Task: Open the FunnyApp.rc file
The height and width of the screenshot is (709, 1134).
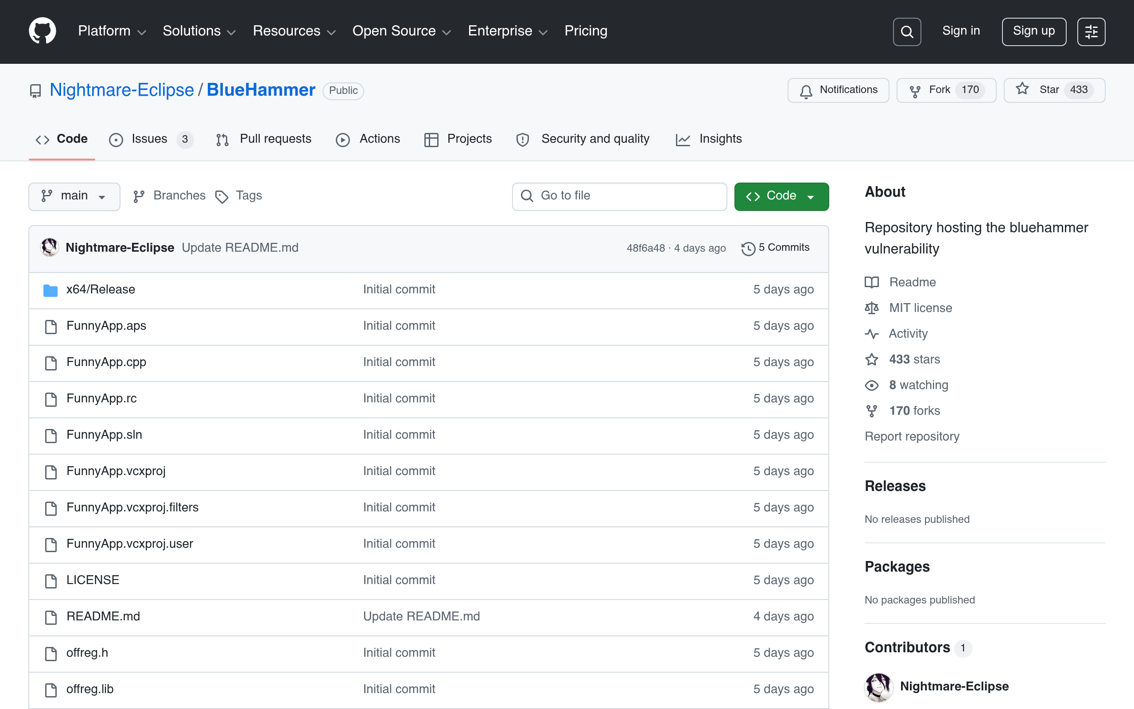Action: [102, 398]
